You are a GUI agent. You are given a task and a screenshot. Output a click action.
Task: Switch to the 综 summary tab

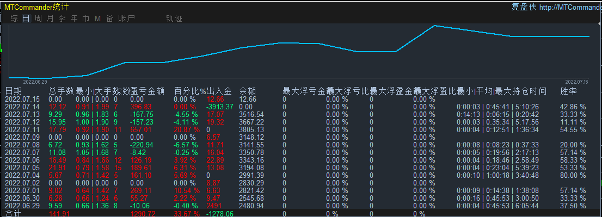click(14, 18)
